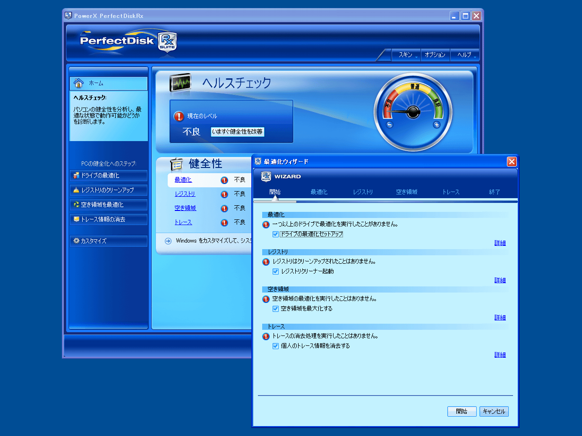Click the health gauge needle dial
The height and width of the screenshot is (436, 582).
tap(413, 112)
